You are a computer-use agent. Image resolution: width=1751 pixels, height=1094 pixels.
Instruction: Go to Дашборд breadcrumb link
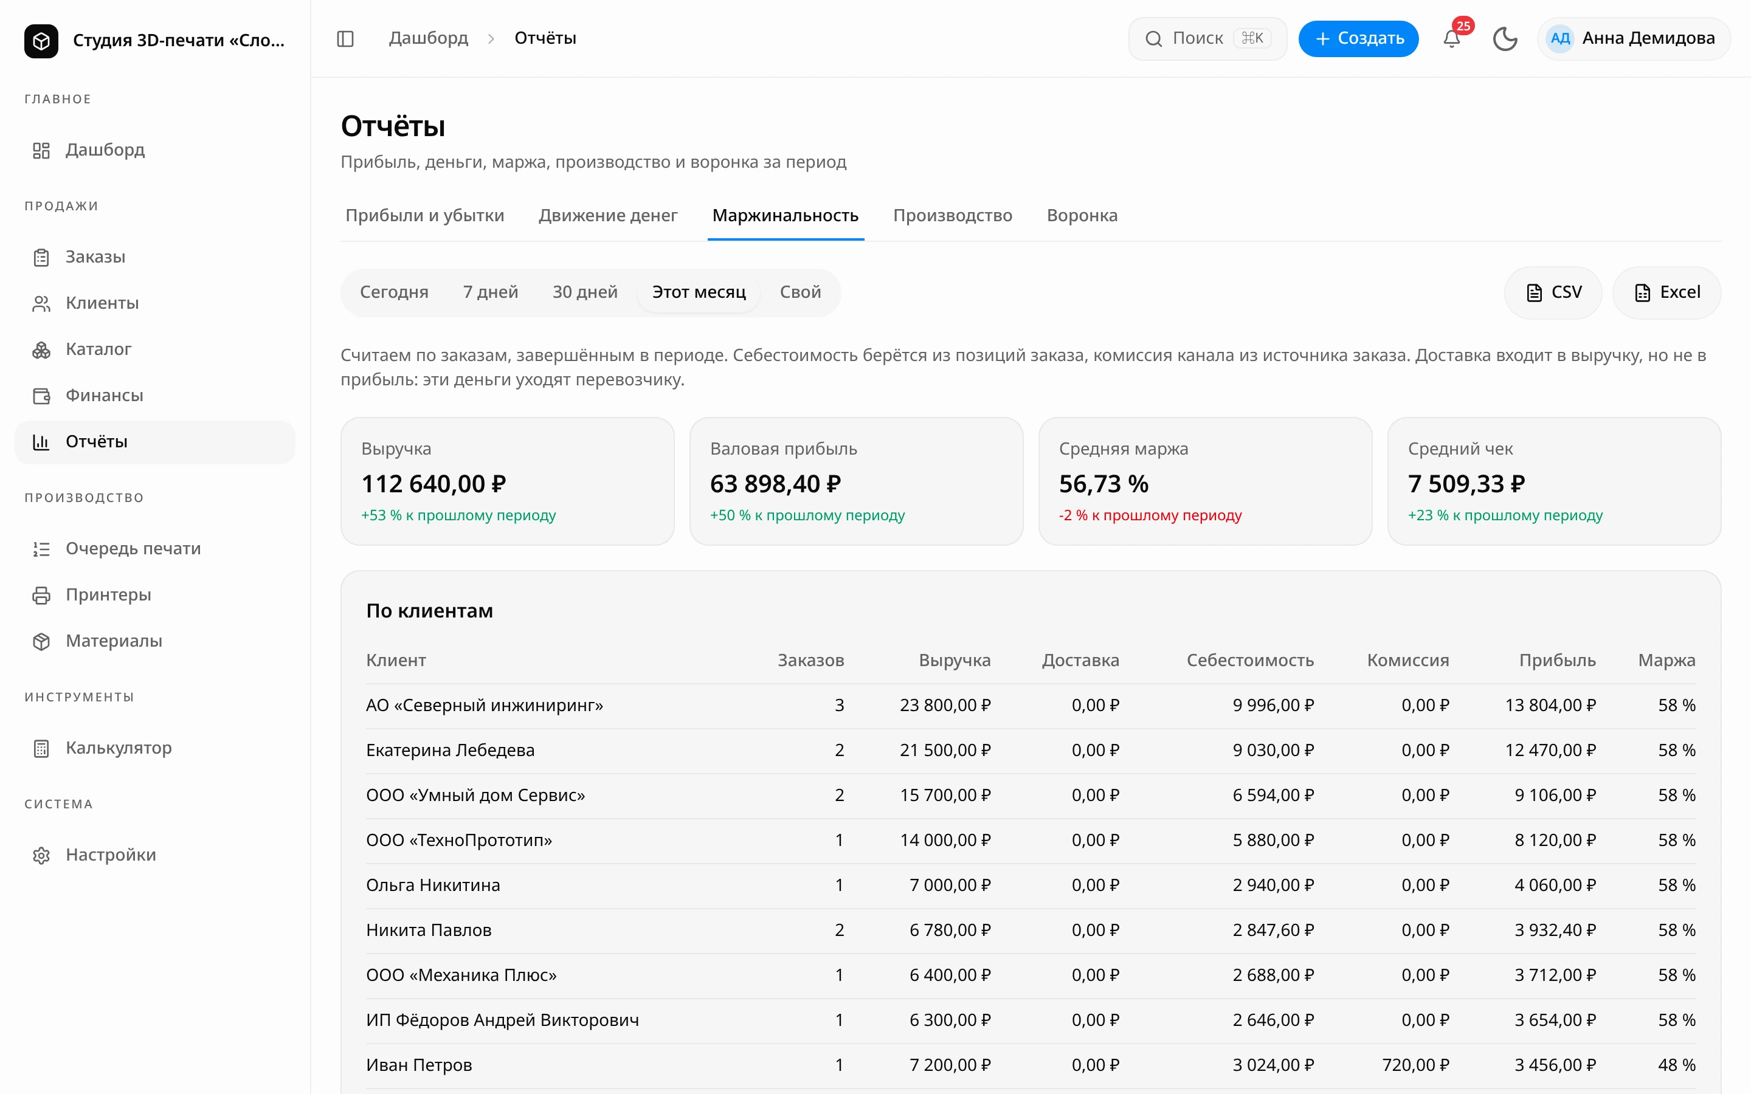coord(429,38)
